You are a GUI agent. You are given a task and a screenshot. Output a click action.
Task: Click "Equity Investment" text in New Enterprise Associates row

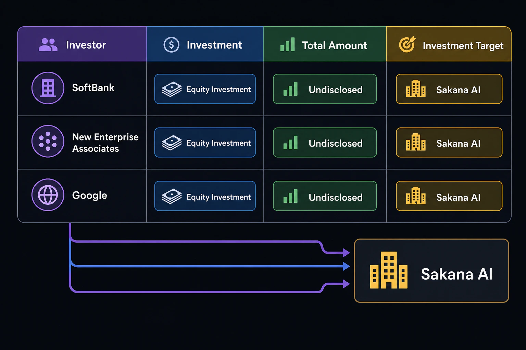[218, 143]
